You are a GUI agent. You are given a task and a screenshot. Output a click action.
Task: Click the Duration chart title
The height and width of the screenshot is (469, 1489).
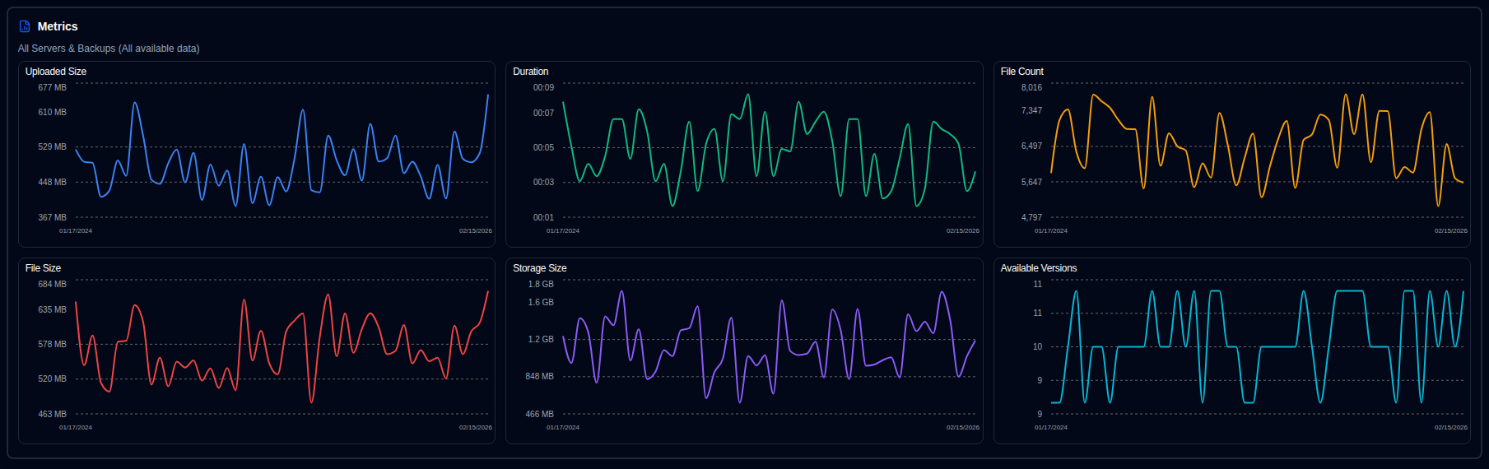[531, 72]
